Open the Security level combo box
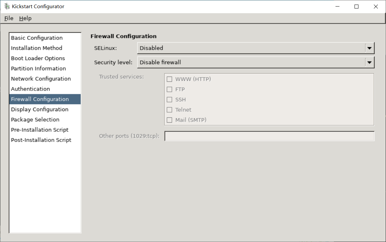The image size is (386, 242). [256, 62]
